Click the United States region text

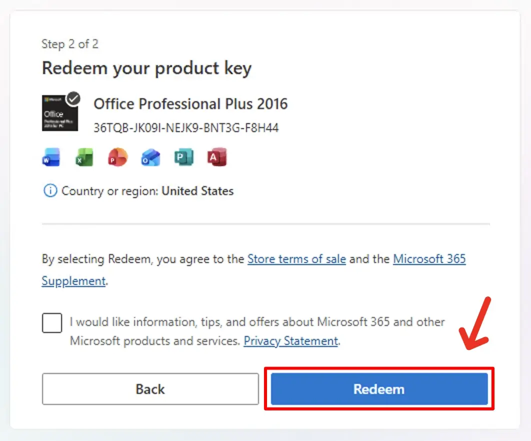click(x=197, y=191)
